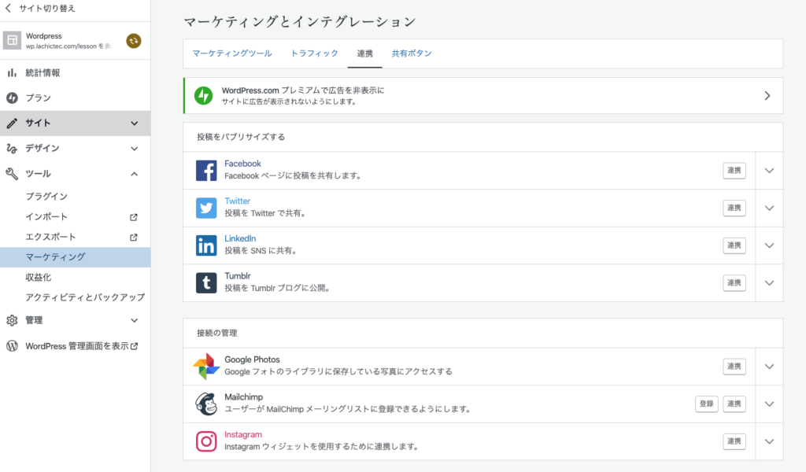Click the Twitter bird icon
This screenshot has width=806, height=472.
pos(206,208)
